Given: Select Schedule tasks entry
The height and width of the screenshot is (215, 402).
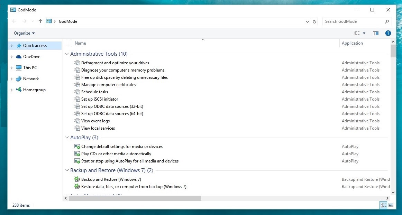Looking at the screenshot, I should click(94, 92).
